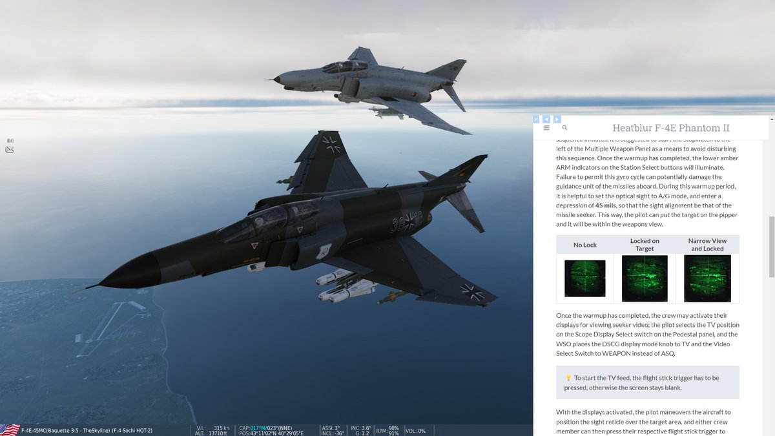The height and width of the screenshot is (436, 775).
Task: Click the G 1.2 load readout
Action: (362, 433)
